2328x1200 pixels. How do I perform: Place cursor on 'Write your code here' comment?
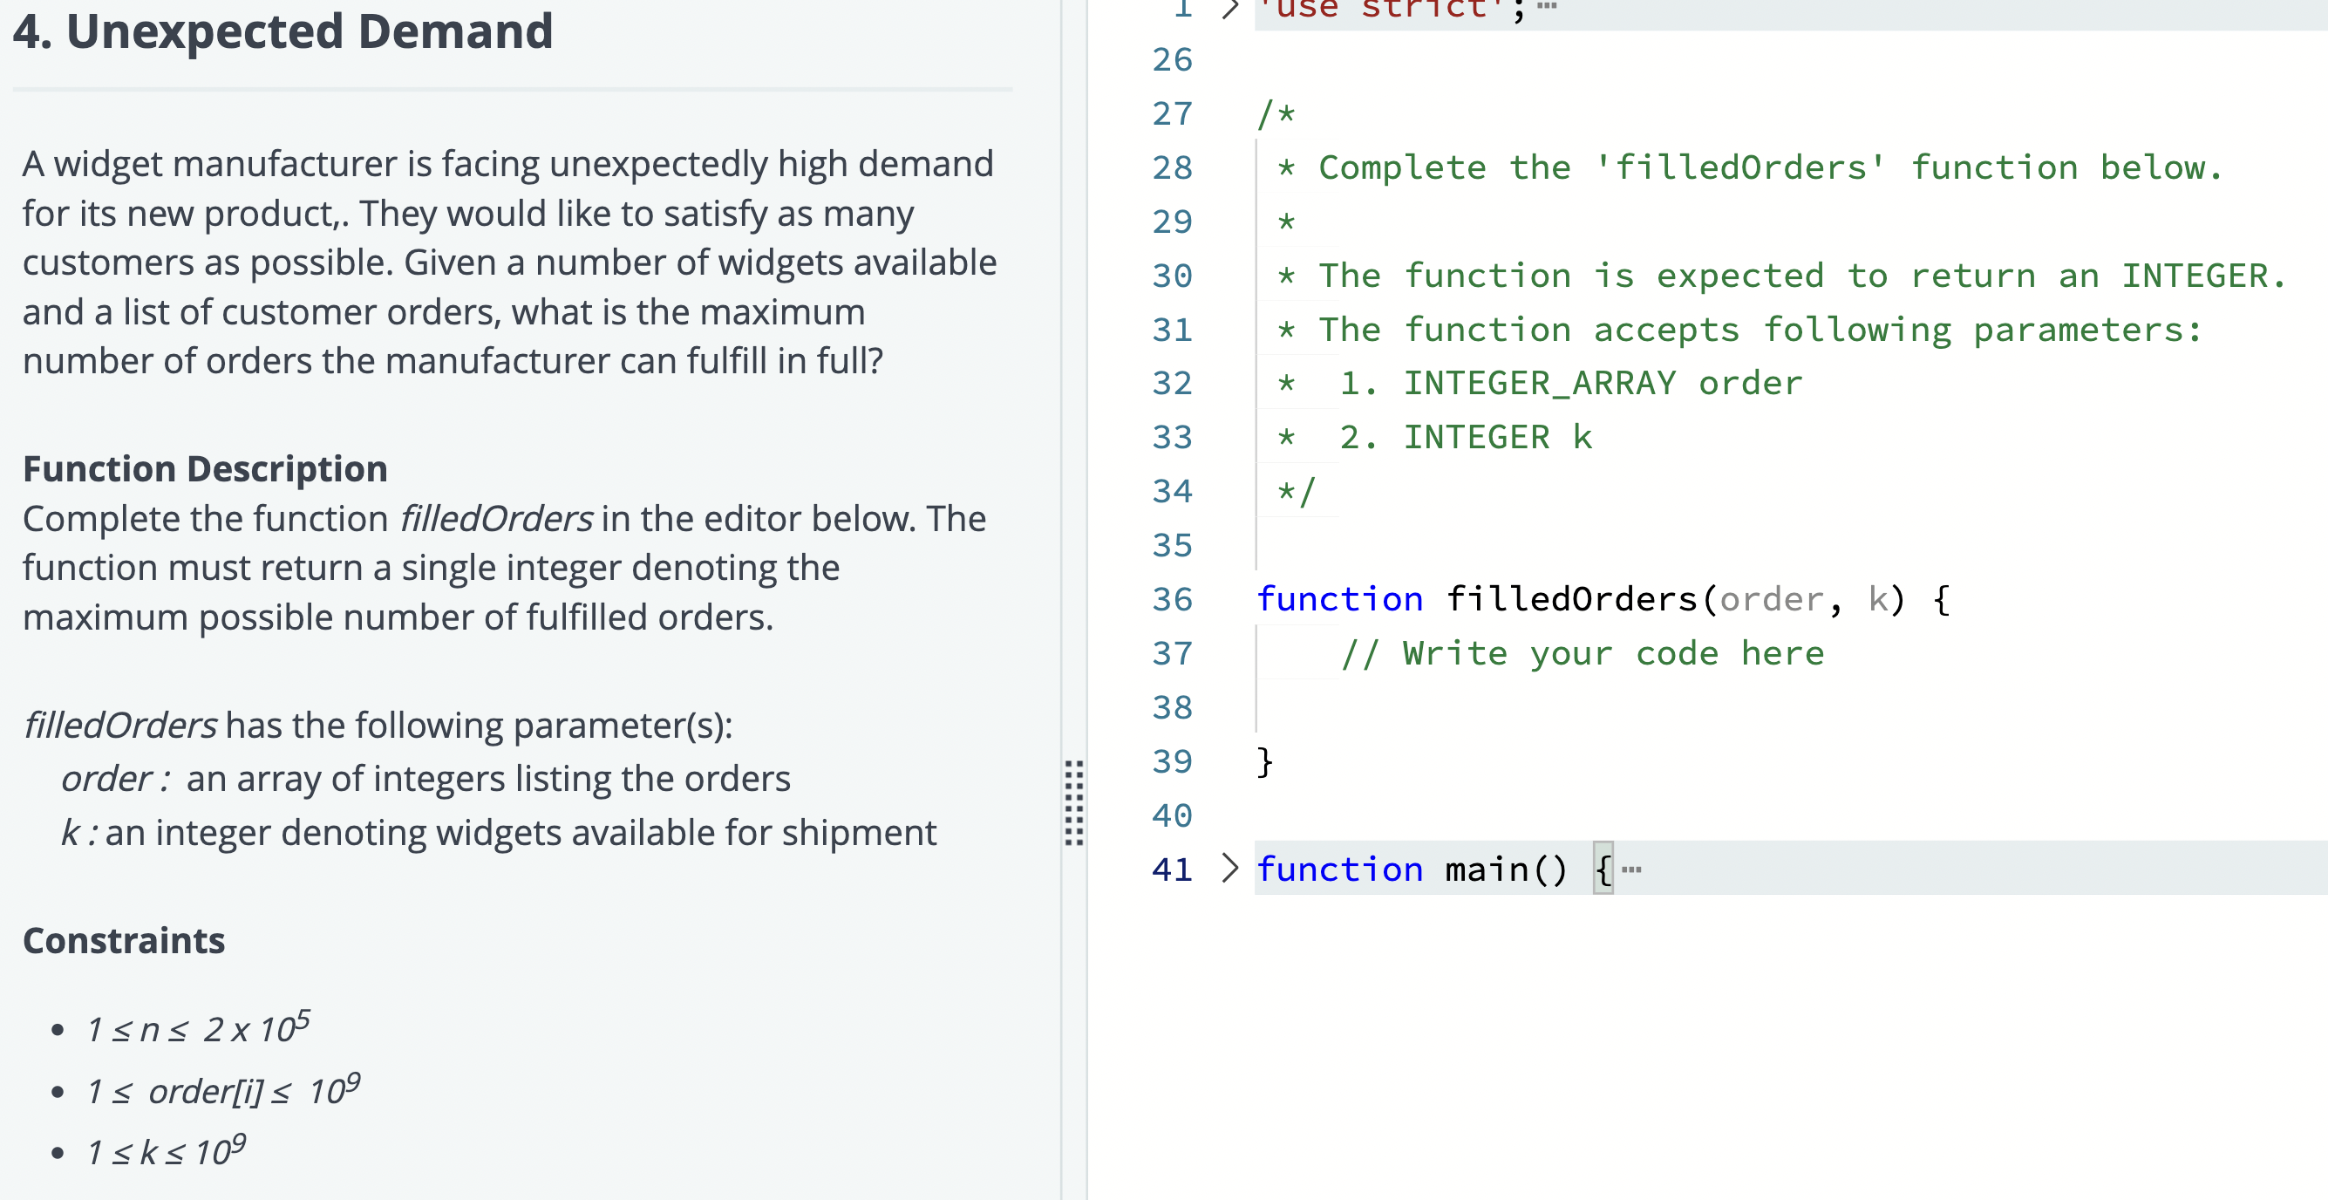[1582, 653]
